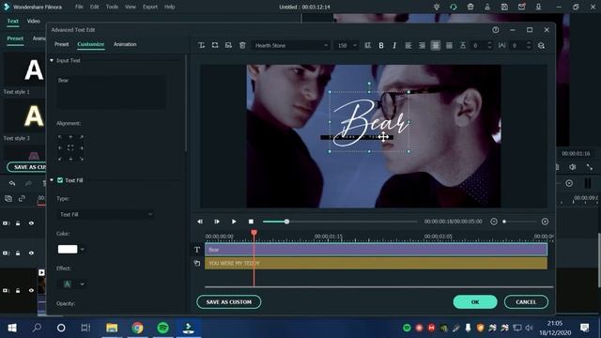The height and width of the screenshot is (338, 601).
Task: Step back one frame in preview
Action: [200, 222]
